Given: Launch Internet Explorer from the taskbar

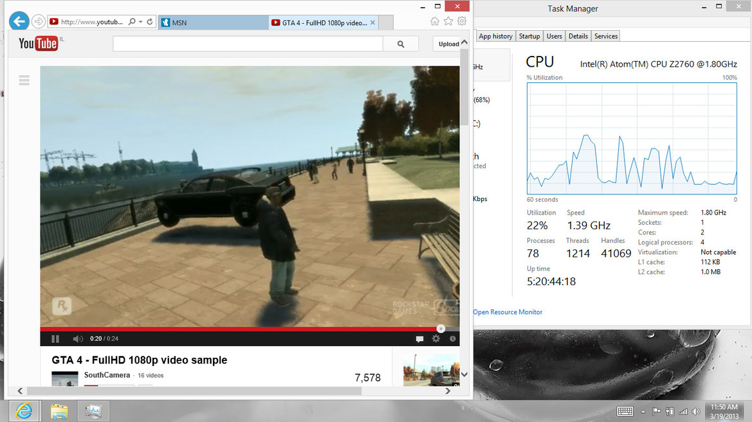Looking at the screenshot, I should point(24,411).
